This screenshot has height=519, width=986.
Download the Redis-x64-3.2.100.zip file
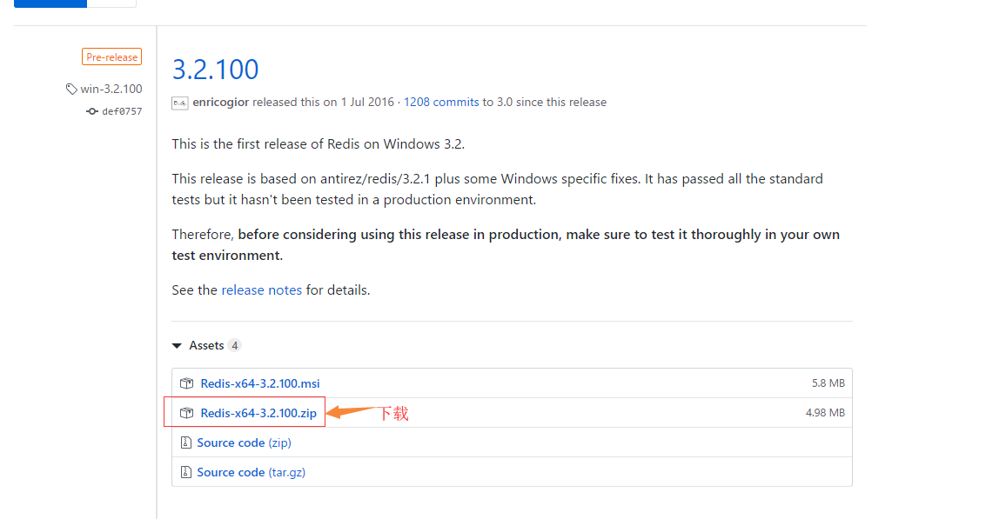(258, 413)
